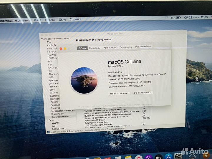Click the macOS Catalina island image

click(84, 81)
